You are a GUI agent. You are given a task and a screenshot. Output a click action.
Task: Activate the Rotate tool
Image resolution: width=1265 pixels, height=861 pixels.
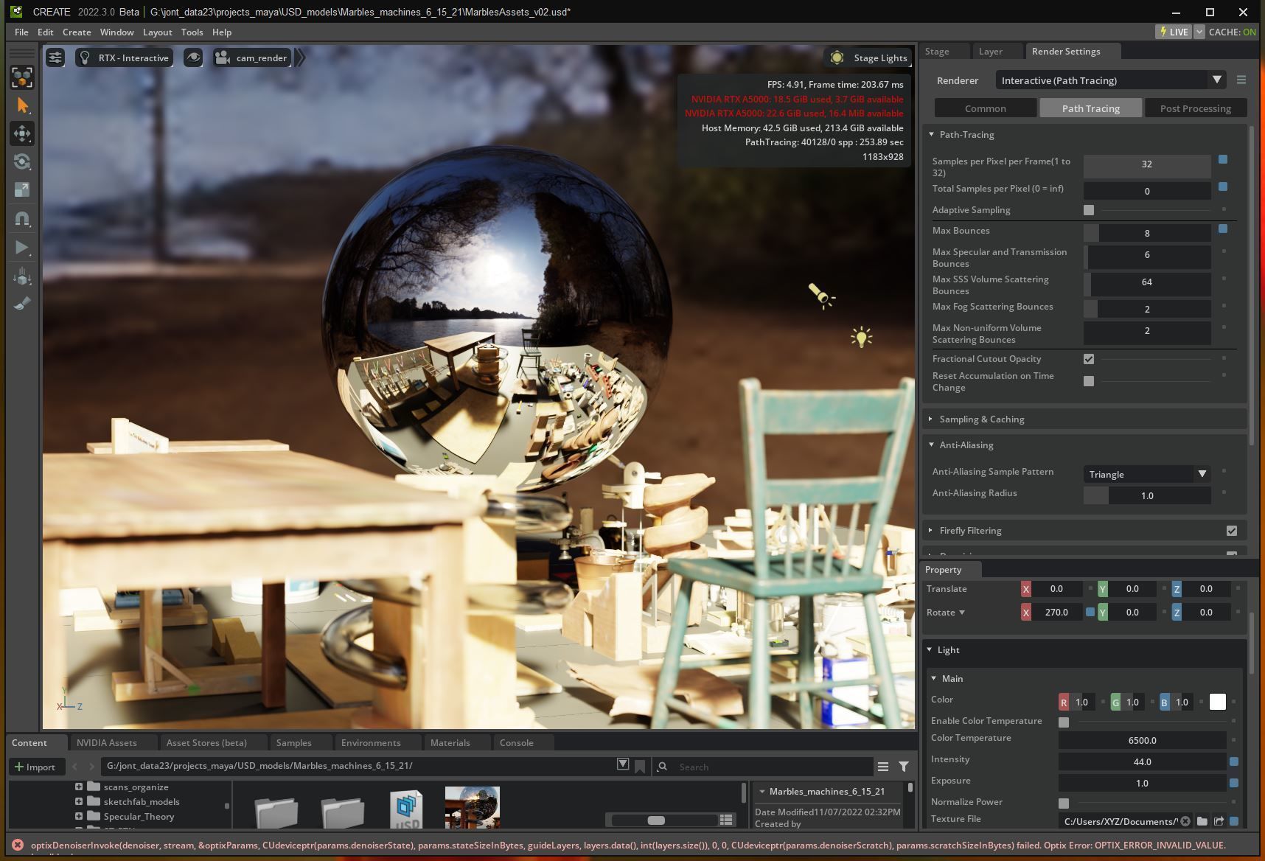[x=22, y=161]
